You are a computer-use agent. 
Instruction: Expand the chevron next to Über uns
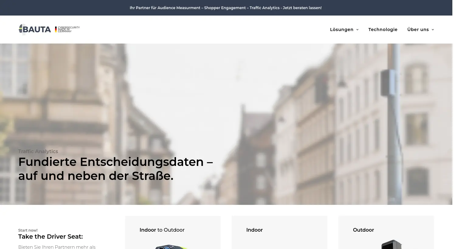point(433,30)
